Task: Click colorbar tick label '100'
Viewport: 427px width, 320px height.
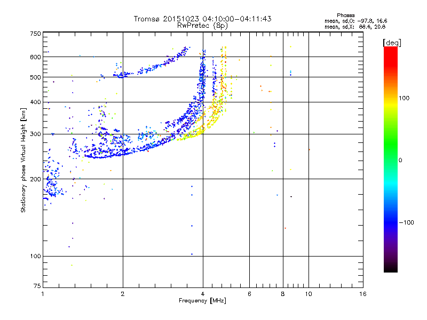Action: [404, 98]
